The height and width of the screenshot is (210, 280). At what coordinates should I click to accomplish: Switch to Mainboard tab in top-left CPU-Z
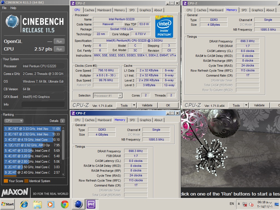tap(104, 10)
